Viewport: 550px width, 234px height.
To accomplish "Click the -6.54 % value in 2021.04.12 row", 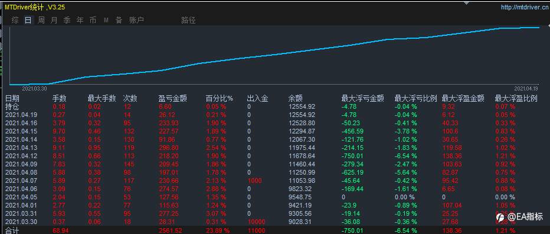I will [406, 156].
